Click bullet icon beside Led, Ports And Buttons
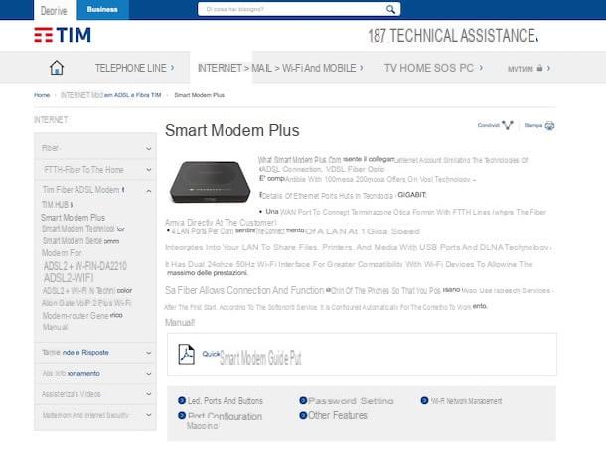 coord(182,400)
